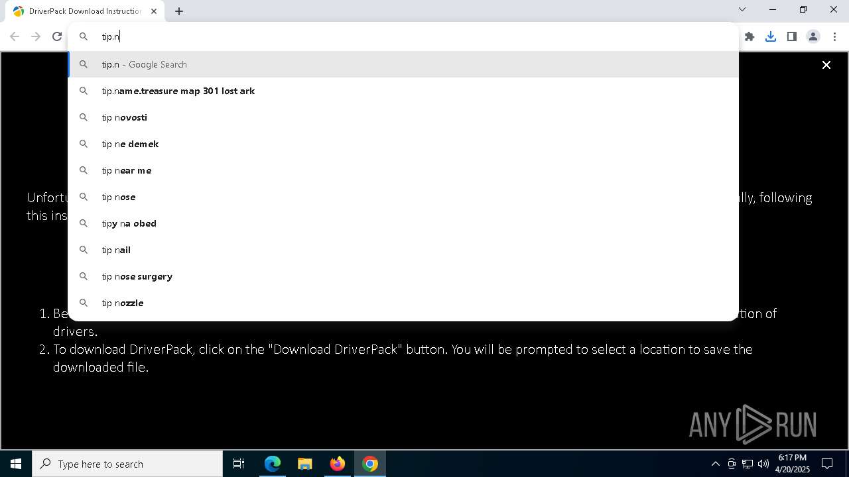Select the 'tip nozzle' suggestion
The height and width of the screenshot is (477, 849).
coord(403,303)
